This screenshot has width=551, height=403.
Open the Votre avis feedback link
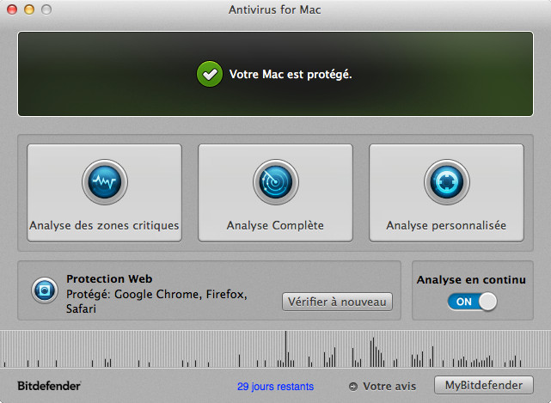[389, 387]
